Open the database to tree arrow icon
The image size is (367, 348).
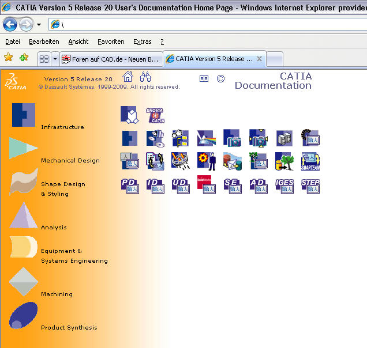(284, 161)
